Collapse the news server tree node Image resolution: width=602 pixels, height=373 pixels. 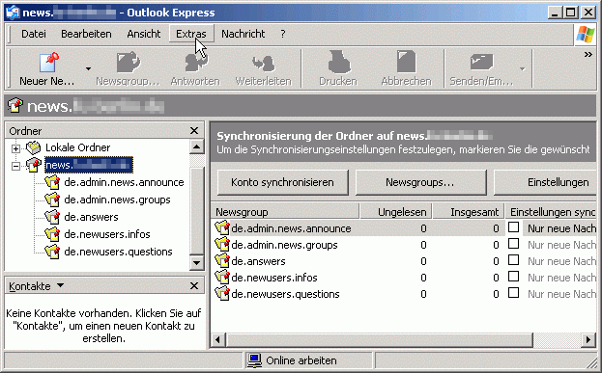15,166
